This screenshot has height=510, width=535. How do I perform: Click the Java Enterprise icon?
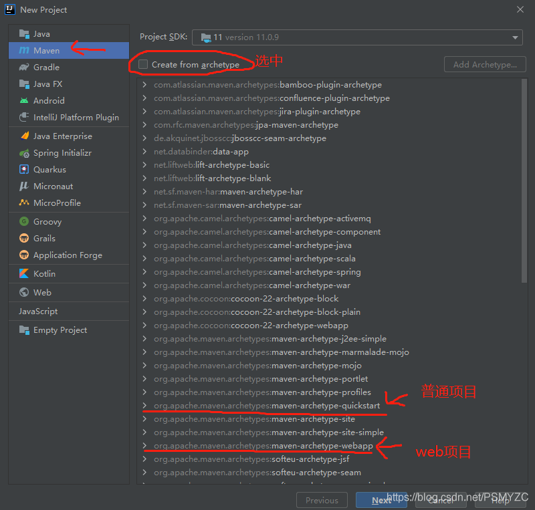[24, 136]
